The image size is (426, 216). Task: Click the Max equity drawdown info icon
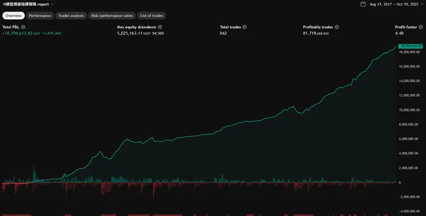(x=160, y=27)
